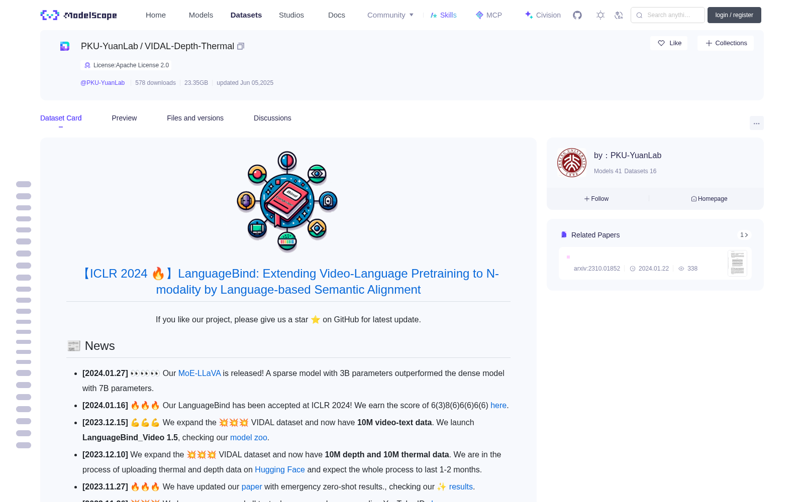Open the MCP link in the header
Image resolution: width=804 pixels, height=502 pixels.
point(489,15)
